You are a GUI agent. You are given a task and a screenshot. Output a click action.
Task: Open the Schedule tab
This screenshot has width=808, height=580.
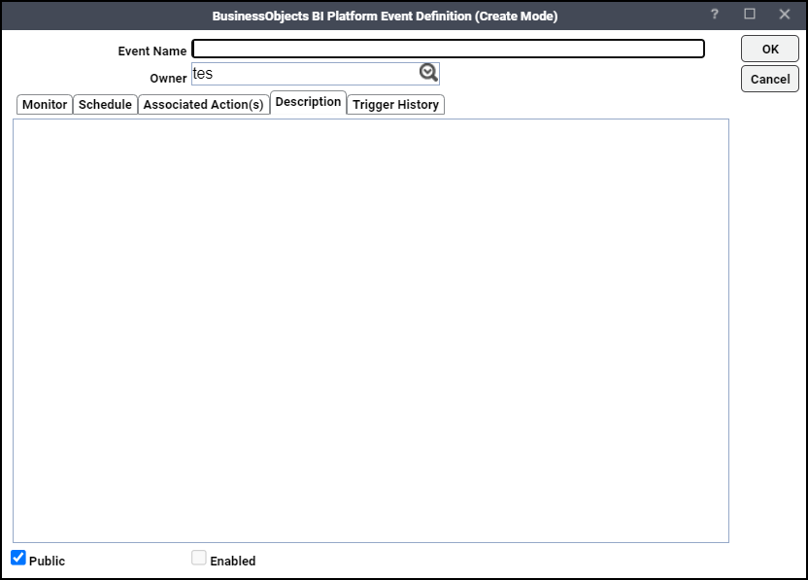[105, 105]
